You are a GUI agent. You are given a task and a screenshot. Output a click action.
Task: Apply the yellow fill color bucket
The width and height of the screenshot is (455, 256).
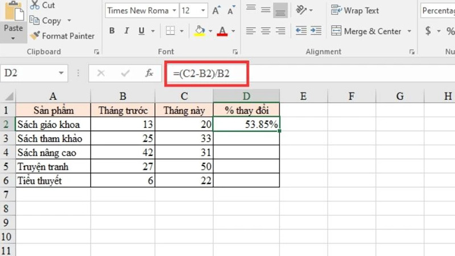coord(200,31)
